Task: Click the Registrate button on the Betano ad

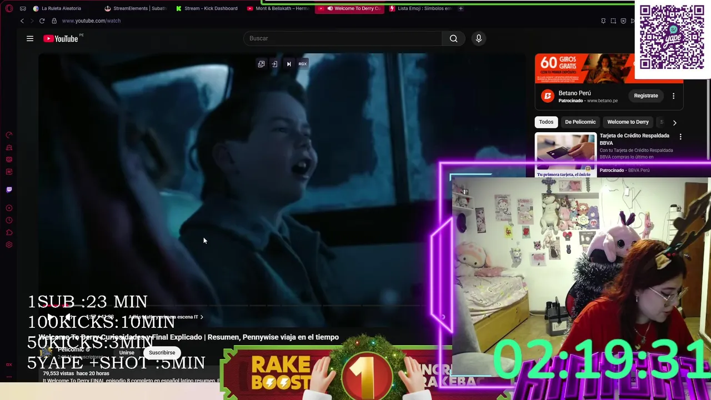Action: pos(646,96)
